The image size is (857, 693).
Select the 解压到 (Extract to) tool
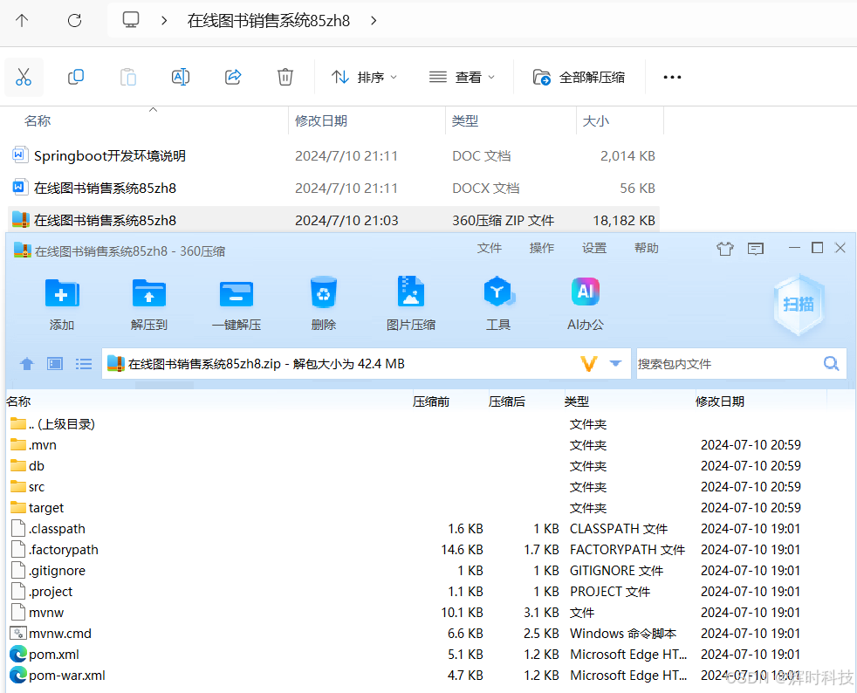click(148, 301)
